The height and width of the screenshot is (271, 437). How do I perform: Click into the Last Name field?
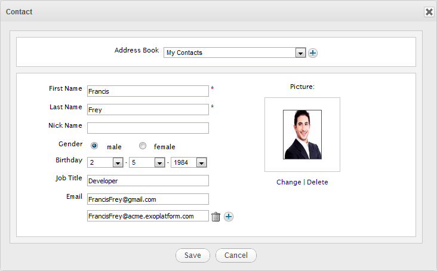(147, 110)
